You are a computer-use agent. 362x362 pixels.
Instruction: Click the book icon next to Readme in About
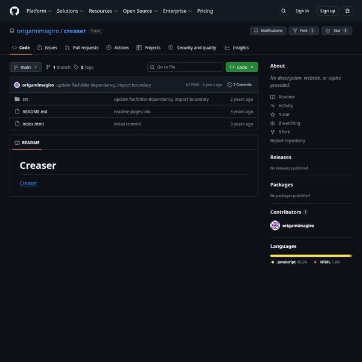coord(273,97)
